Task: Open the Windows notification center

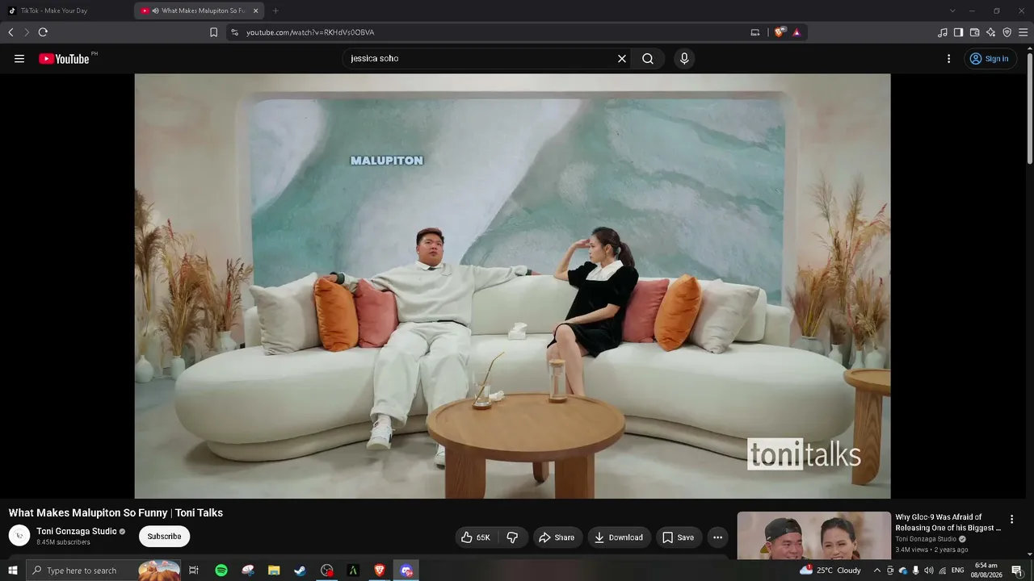Action: point(1017,571)
